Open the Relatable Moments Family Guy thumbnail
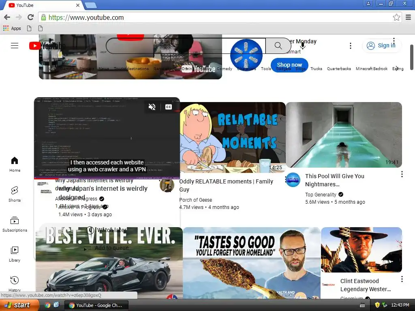415x311 pixels. point(233,138)
